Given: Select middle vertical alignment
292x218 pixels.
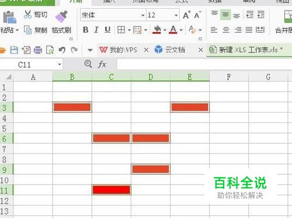Looking at the screenshot, I should click(225, 15).
